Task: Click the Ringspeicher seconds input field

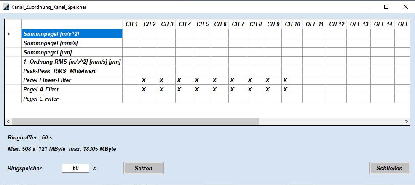Action: 75,168
